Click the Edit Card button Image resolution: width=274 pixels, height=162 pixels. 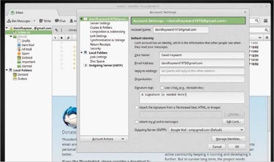[x=233, y=121]
